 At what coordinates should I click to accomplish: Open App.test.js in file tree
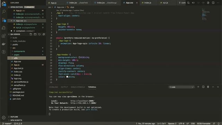coord(18,68)
